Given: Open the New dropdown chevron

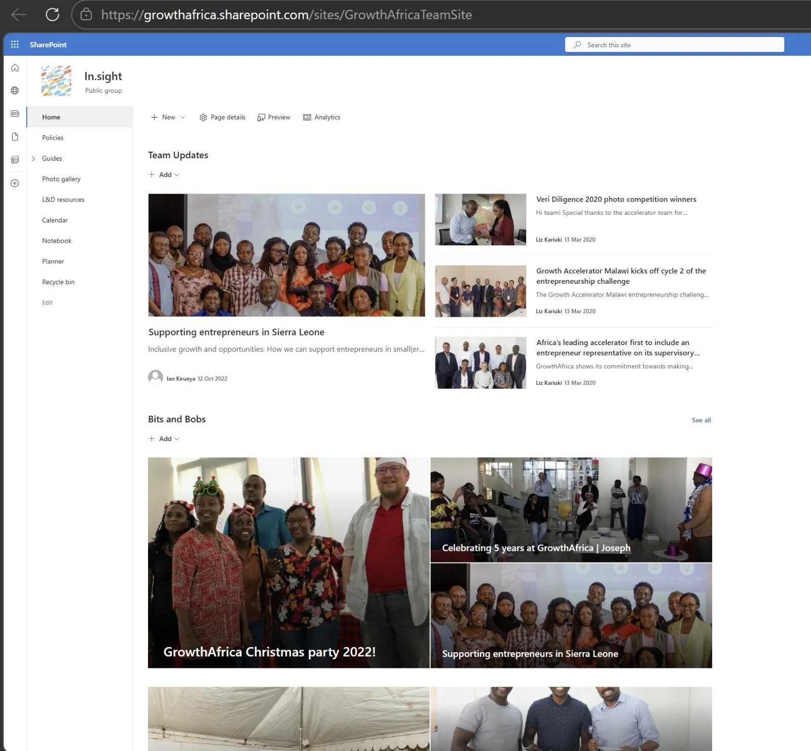Looking at the screenshot, I should (182, 118).
